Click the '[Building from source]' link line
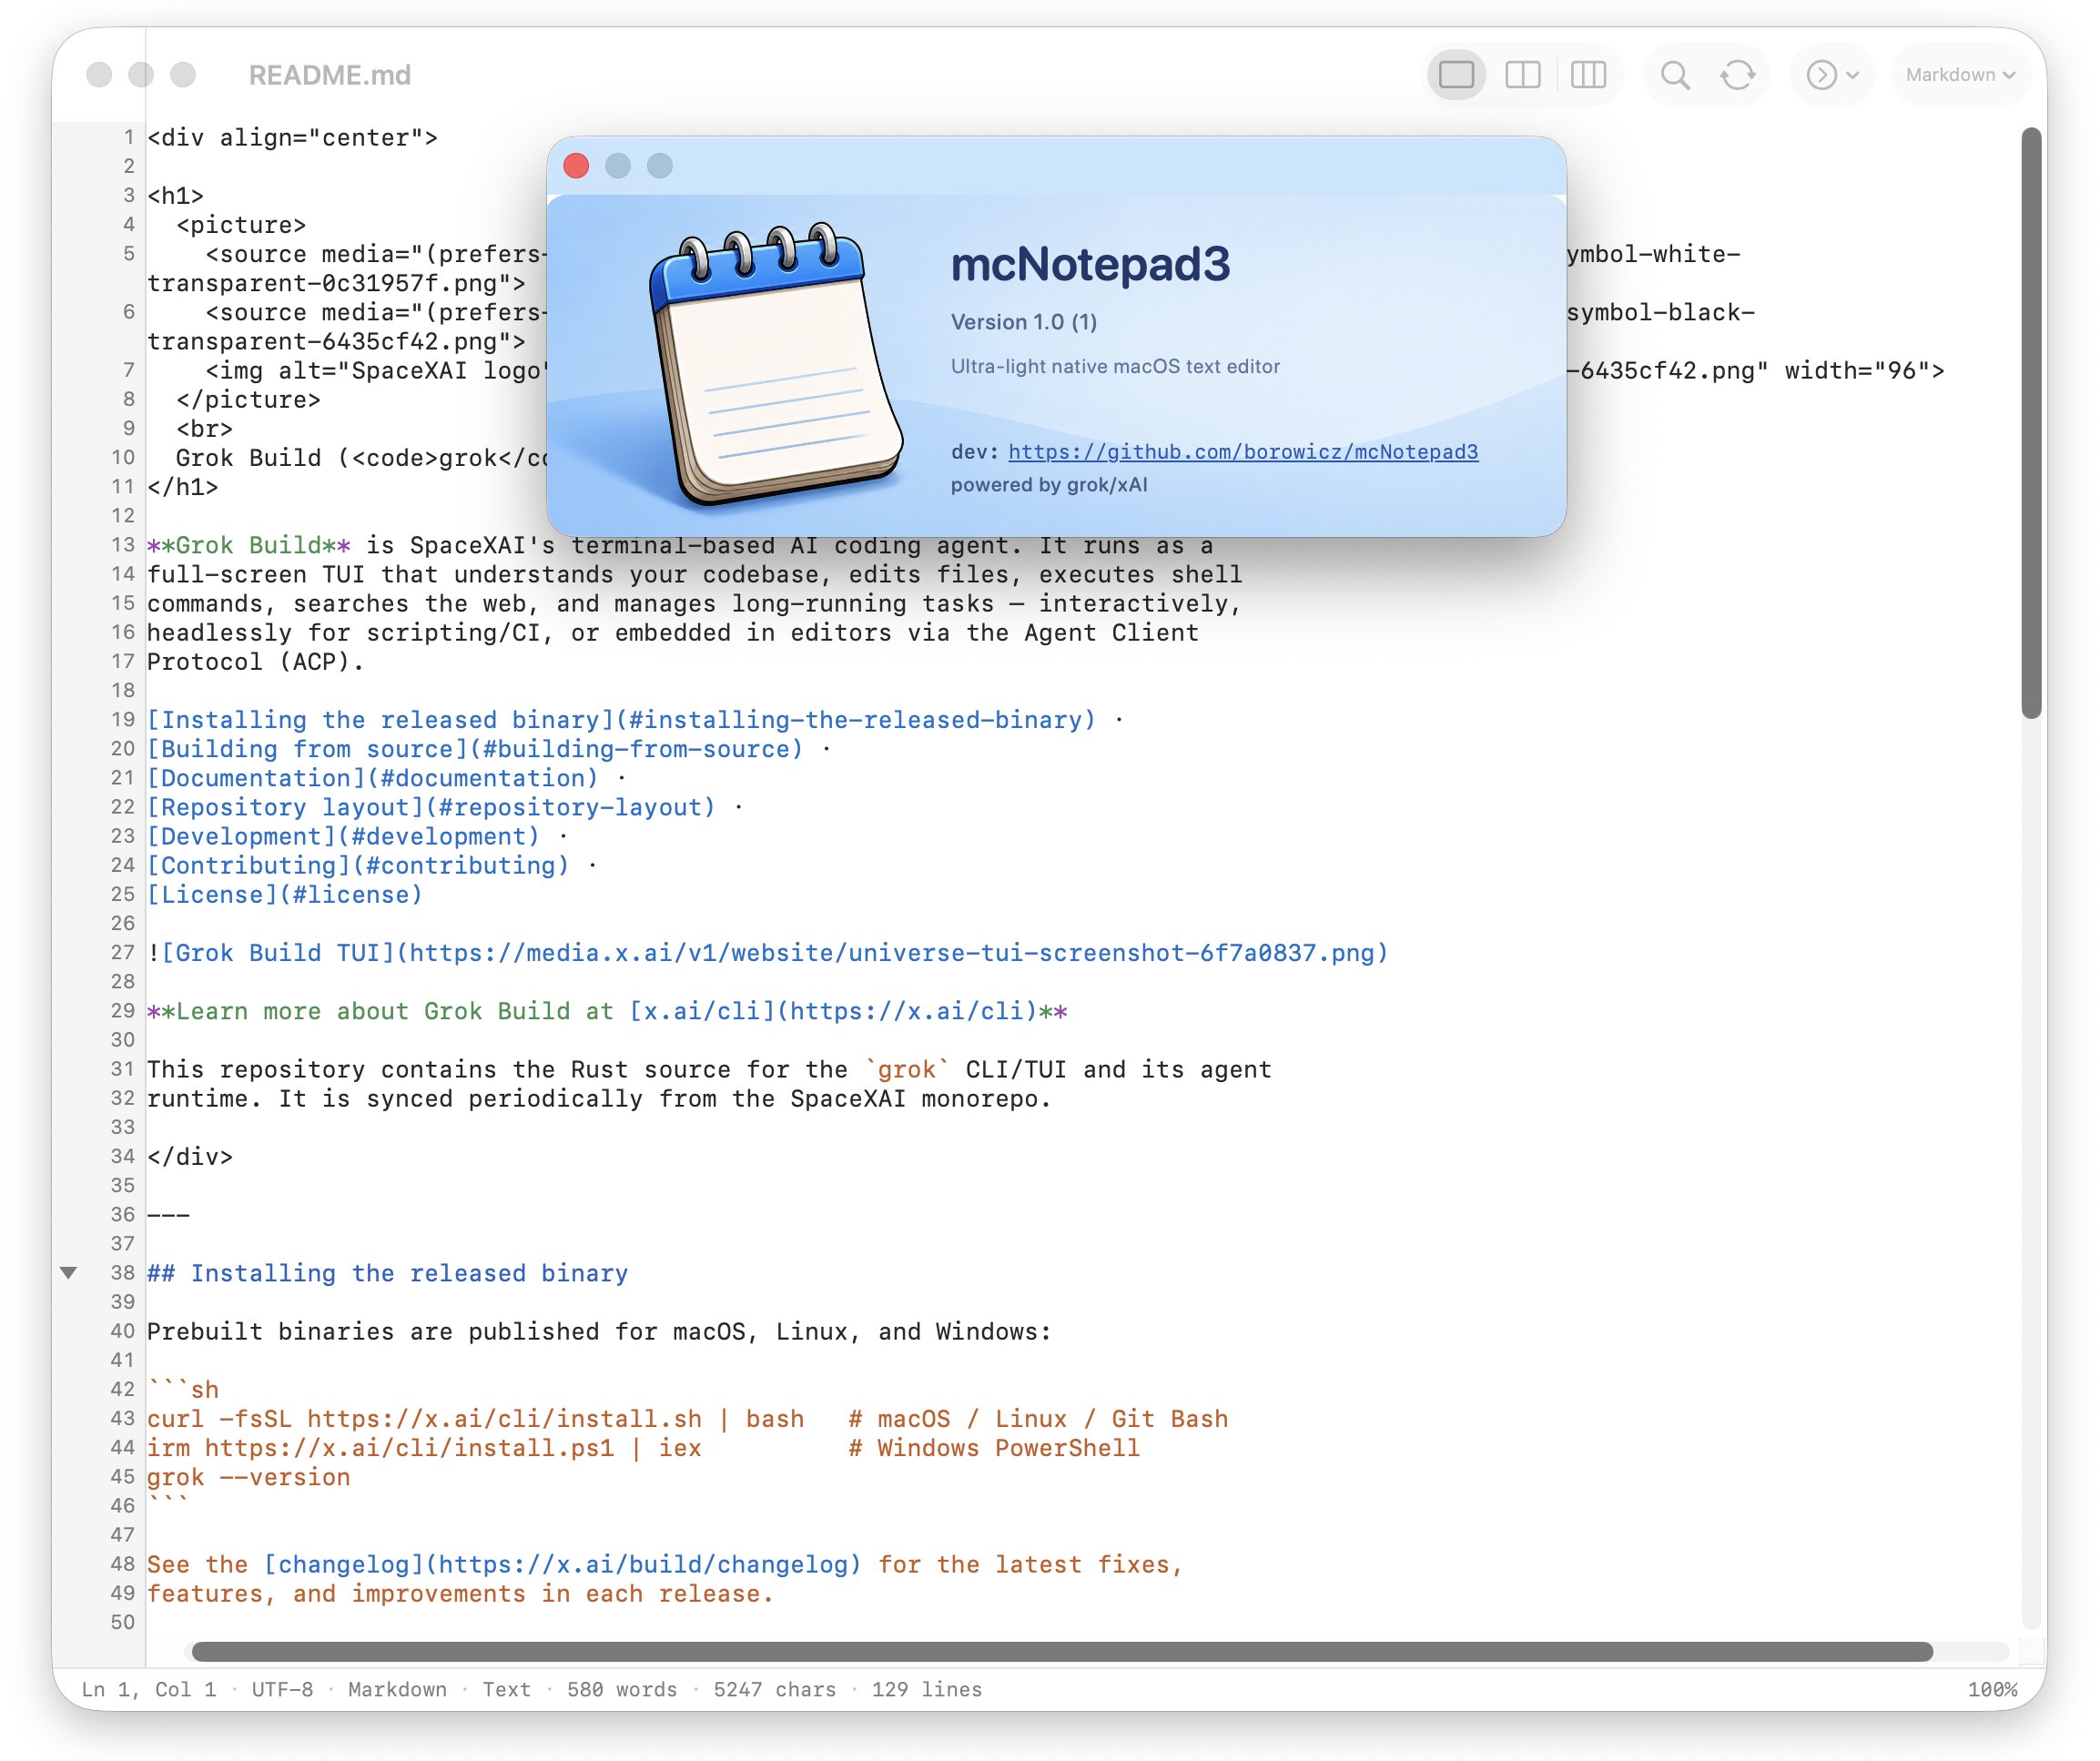 point(474,749)
